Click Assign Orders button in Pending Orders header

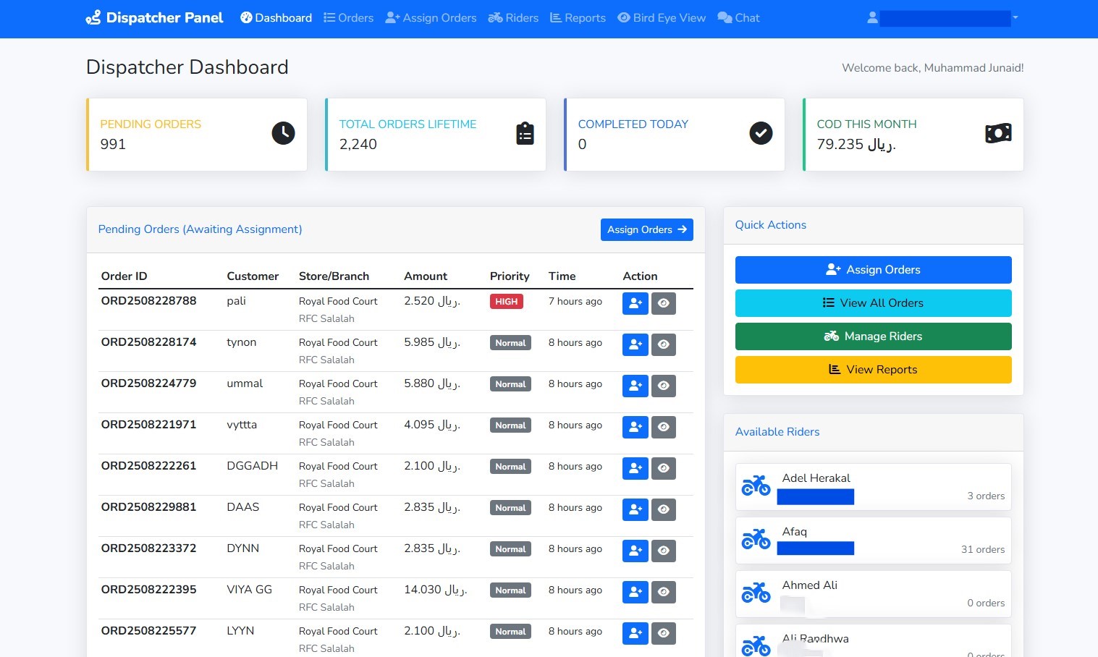click(x=647, y=229)
